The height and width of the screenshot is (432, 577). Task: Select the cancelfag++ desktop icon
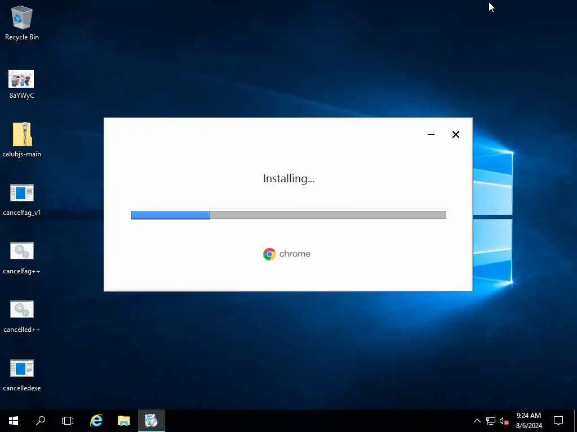(22, 258)
